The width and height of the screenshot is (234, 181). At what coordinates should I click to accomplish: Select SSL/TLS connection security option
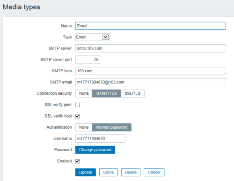click(x=132, y=93)
